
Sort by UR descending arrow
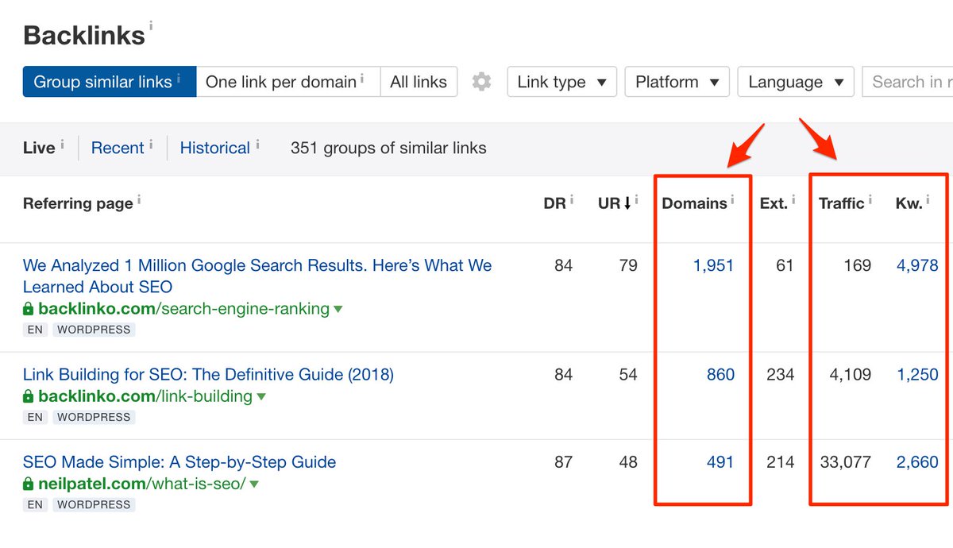627,203
